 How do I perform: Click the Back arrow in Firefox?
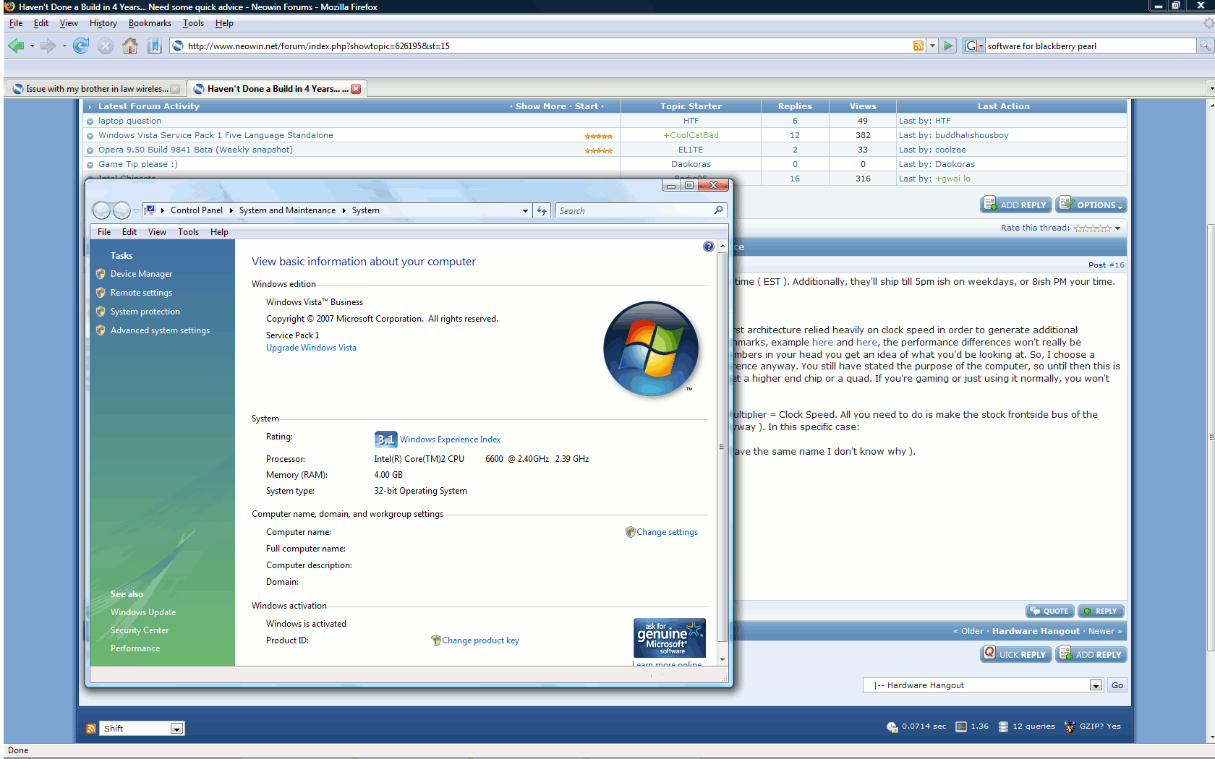[x=16, y=46]
